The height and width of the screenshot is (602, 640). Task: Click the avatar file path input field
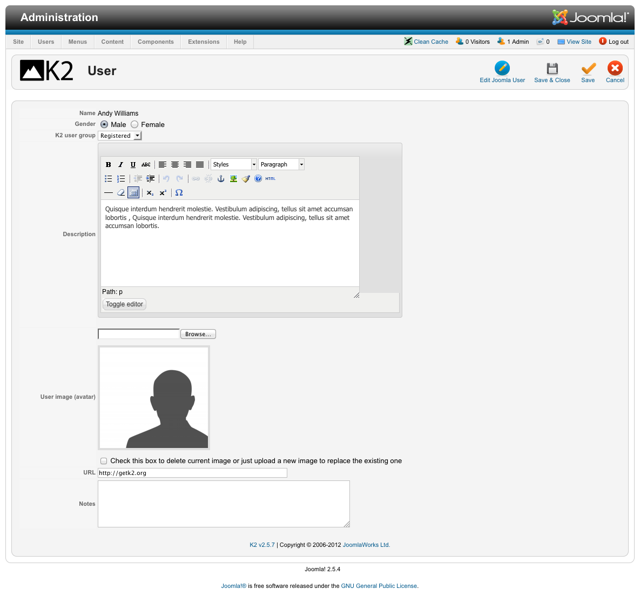tap(139, 334)
